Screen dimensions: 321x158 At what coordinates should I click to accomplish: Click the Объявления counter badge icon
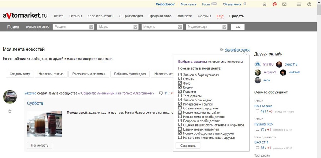245,4
